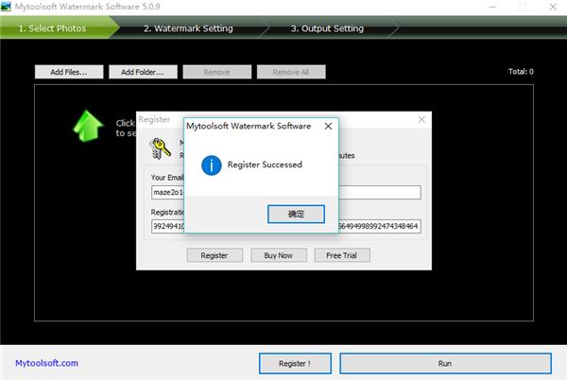Choose the Free Trial button
Viewport: 567px width, 380px height.
(x=342, y=255)
